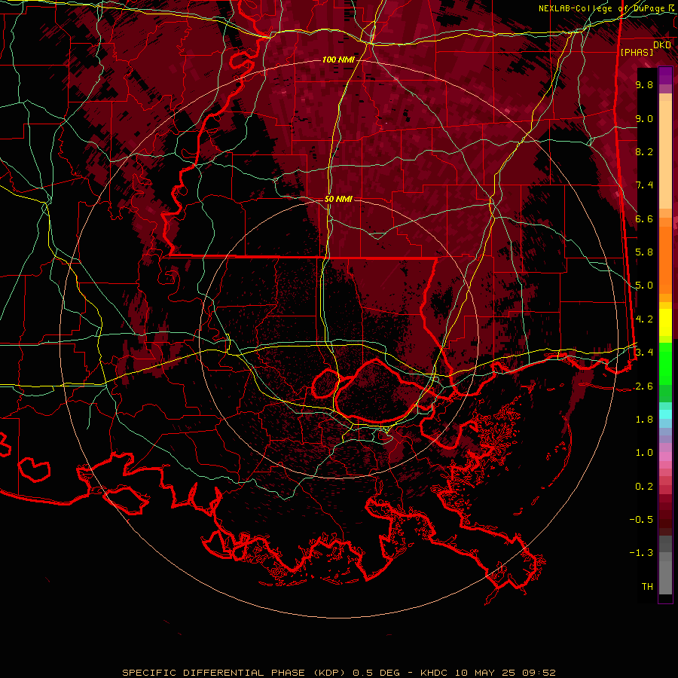Click the "-1.3" value on the color scale
The height and width of the screenshot is (678, 678).
click(x=641, y=553)
